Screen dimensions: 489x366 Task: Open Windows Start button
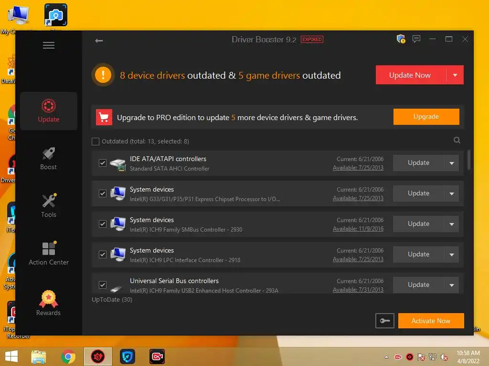coord(11,356)
